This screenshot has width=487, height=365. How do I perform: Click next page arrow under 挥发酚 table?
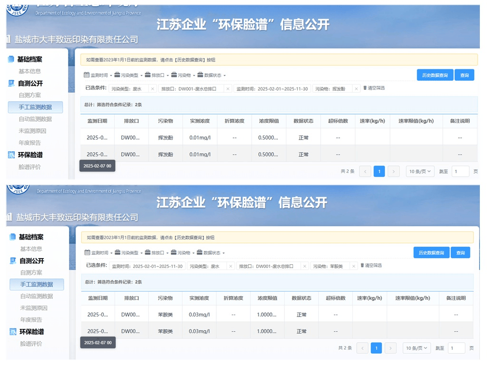point(393,172)
